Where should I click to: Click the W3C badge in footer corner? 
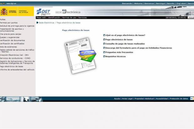(x=192, y=99)
